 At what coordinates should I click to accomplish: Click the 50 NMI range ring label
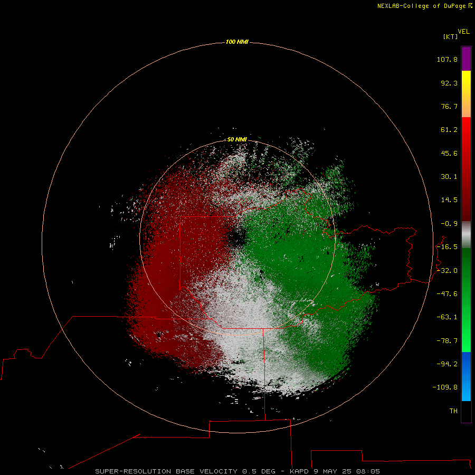pyautogui.click(x=237, y=139)
